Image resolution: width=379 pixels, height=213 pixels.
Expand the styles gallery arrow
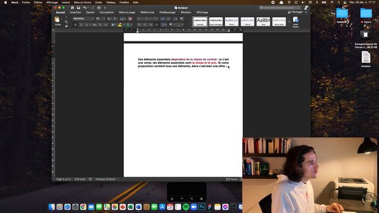click(x=289, y=22)
